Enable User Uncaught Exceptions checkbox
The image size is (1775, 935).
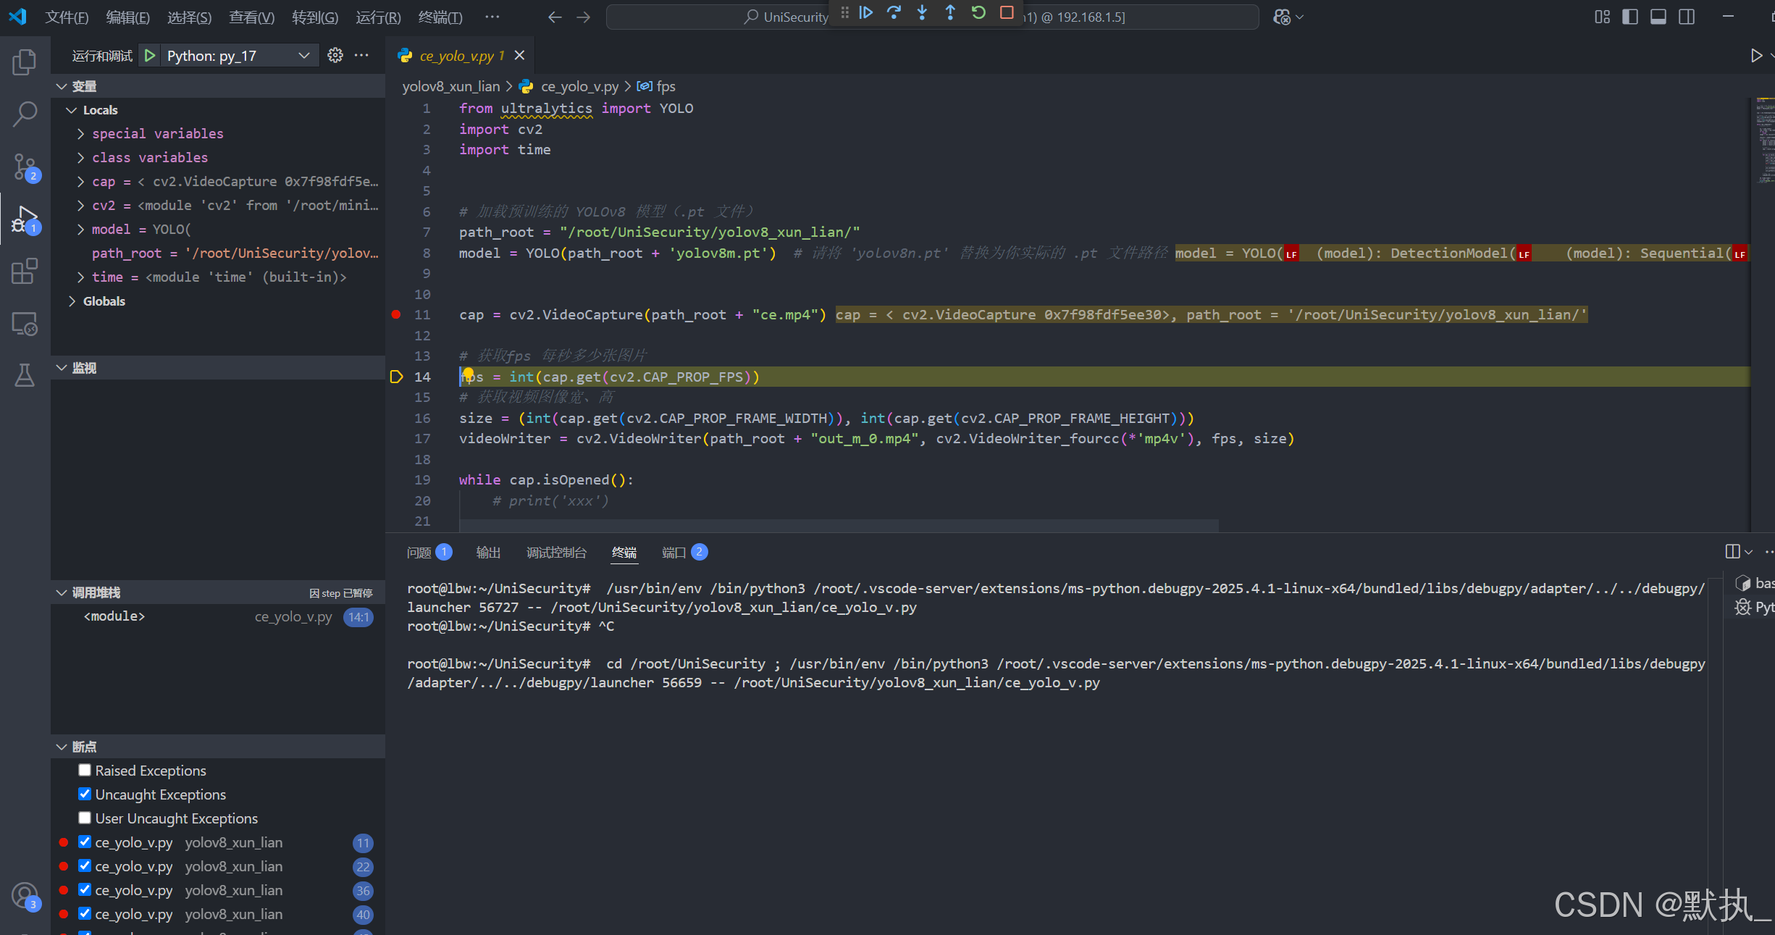pyautogui.click(x=85, y=818)
